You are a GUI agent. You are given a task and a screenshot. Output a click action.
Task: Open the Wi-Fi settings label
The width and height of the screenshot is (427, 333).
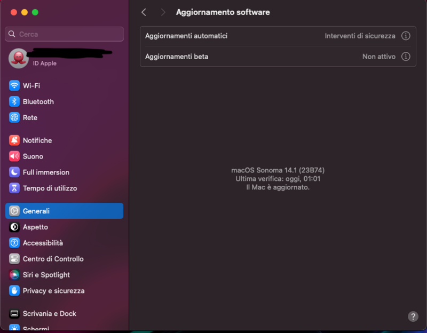(31, 85)
